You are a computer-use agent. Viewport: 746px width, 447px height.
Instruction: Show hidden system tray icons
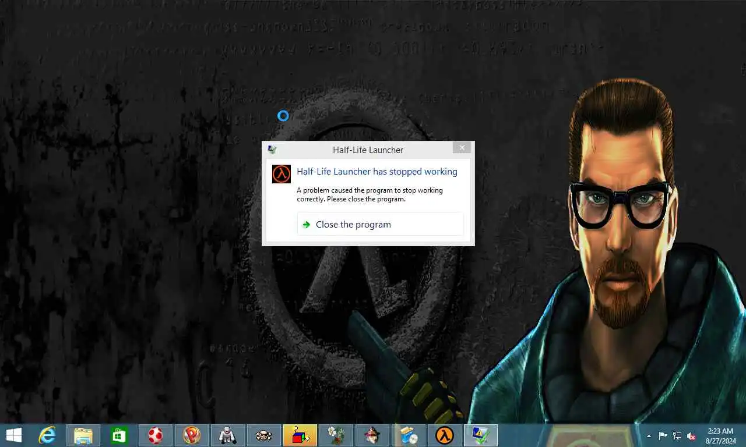(x=649, y=435)
